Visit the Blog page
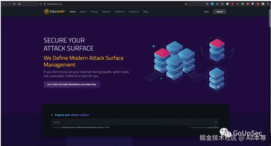This screenshot has width=271, height=146. click(x=146, y=12)
